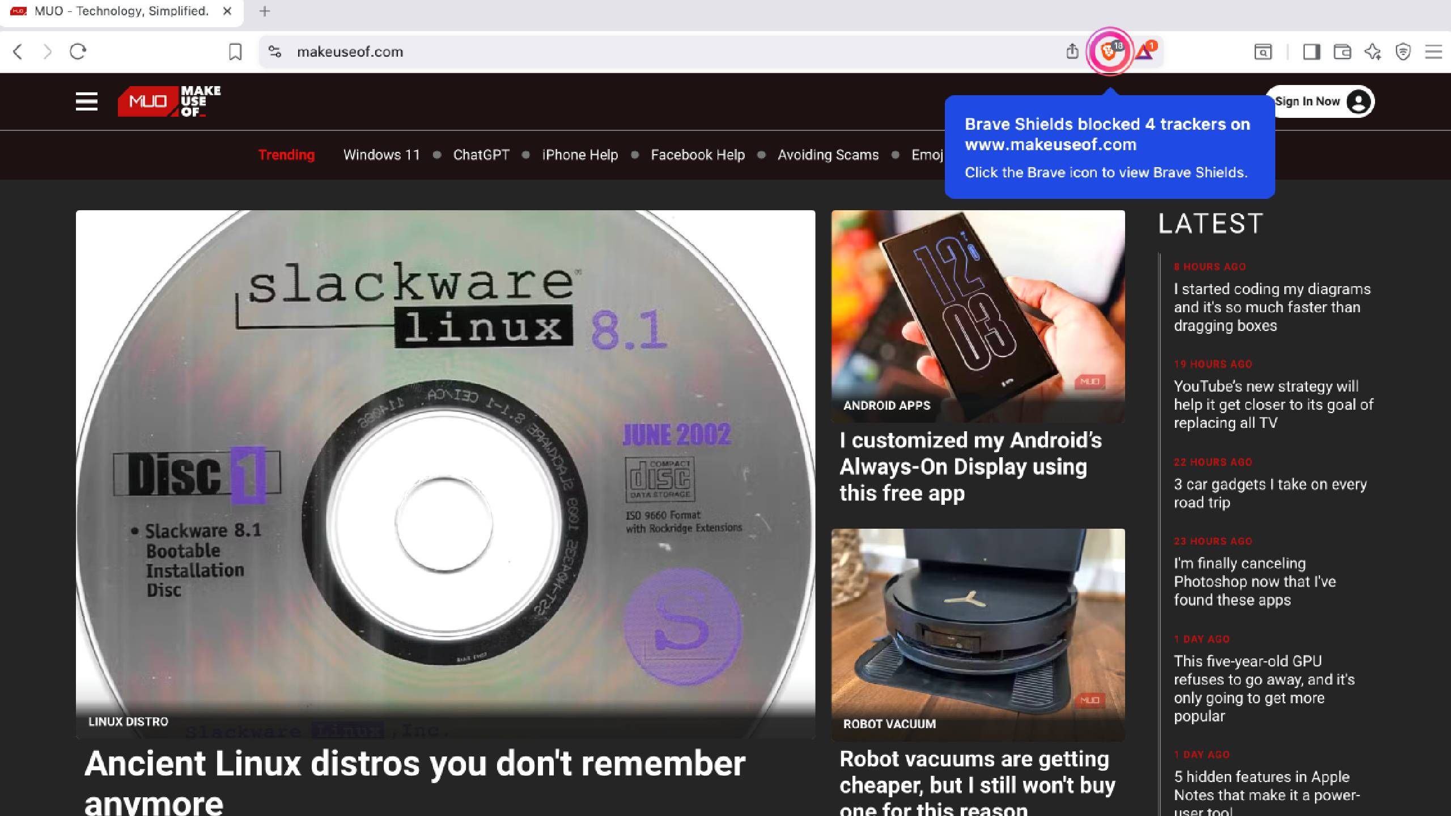Reload the makeuseof.com page
The image size is (1451, 816).
[x=78, y=52]
